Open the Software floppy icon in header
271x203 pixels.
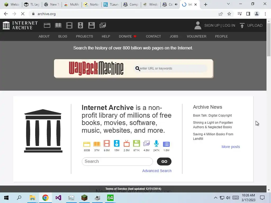click(x=91, y=25)
